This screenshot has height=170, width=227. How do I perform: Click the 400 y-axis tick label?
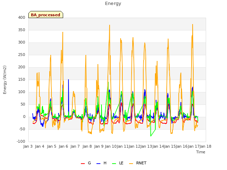point(22,18)
